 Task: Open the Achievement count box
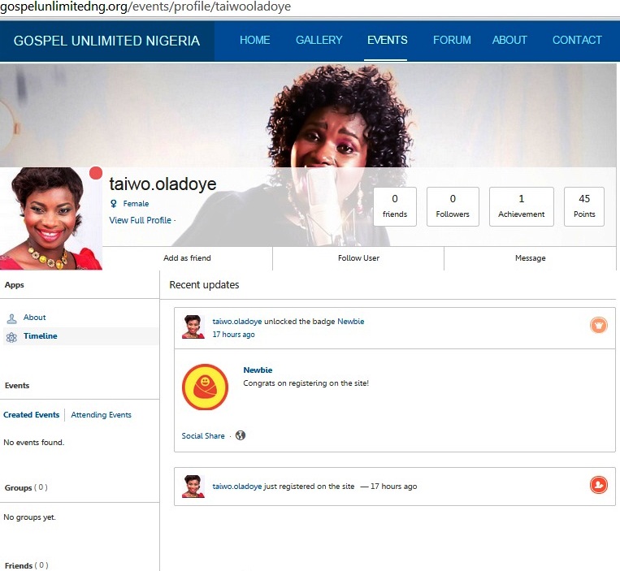coord(521,206)
